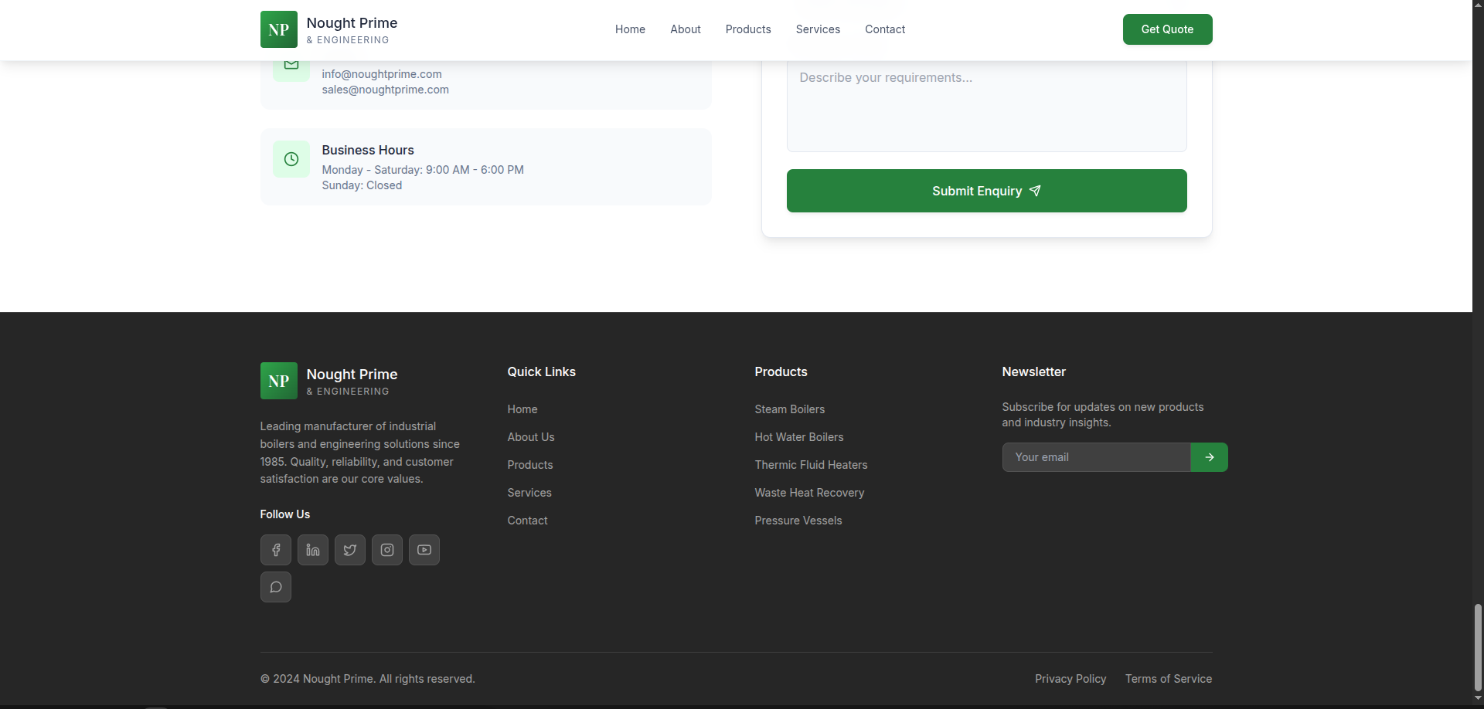The image size is (1484, 709).
Task: Go to Services in the top navigation
Action: pyautogui.click(x=817, y=29)
